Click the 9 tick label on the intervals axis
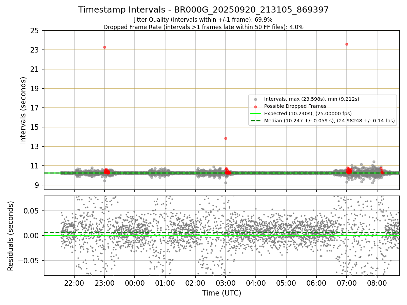Image resolution: width=407 pixels, height=305 pixels. pyautogui.click(x=37, y=185)
